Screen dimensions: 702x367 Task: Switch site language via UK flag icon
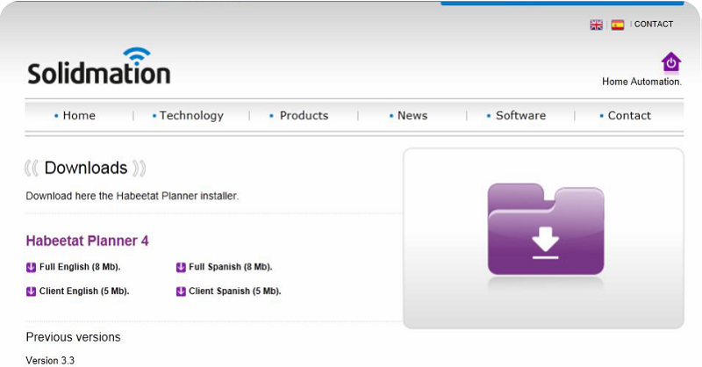click(596, 25)
